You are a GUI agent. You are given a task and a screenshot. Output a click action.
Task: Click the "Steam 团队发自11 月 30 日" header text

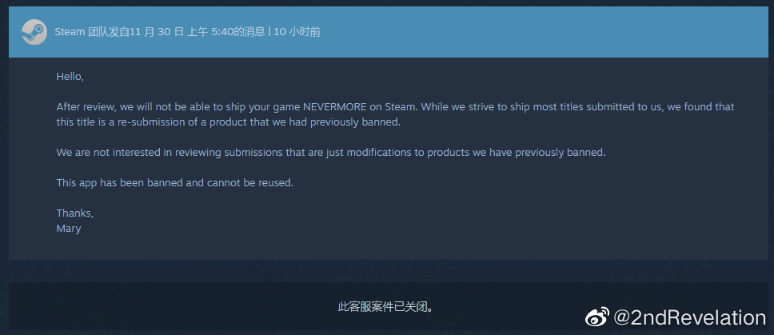(119, 32)
